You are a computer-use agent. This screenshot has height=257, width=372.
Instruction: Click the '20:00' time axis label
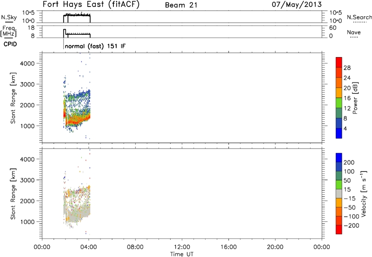[x=275, y=247]
